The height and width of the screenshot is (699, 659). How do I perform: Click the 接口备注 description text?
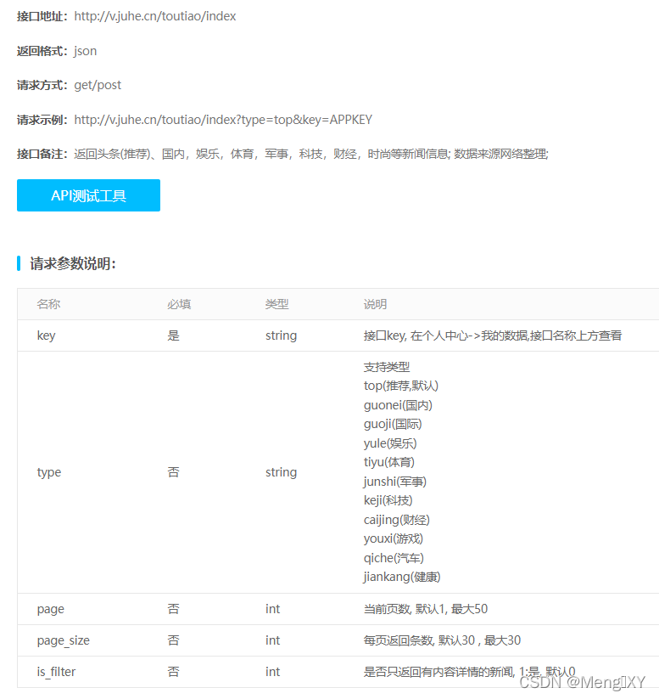(311, 155)
